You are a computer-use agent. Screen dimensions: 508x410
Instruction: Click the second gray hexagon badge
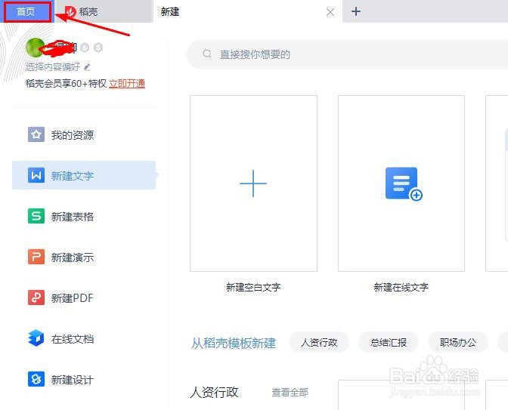(x=98, y=48)
